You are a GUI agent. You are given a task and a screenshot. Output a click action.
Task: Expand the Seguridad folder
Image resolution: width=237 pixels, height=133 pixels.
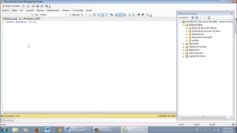click(x=183, y=44)
